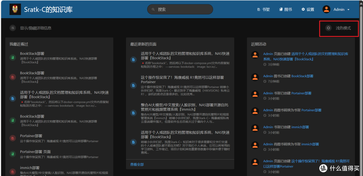363x176 pixels.
Task: Open first 适用于个人或团队 page in 最近更新的页面
Action: pos(185,56)
